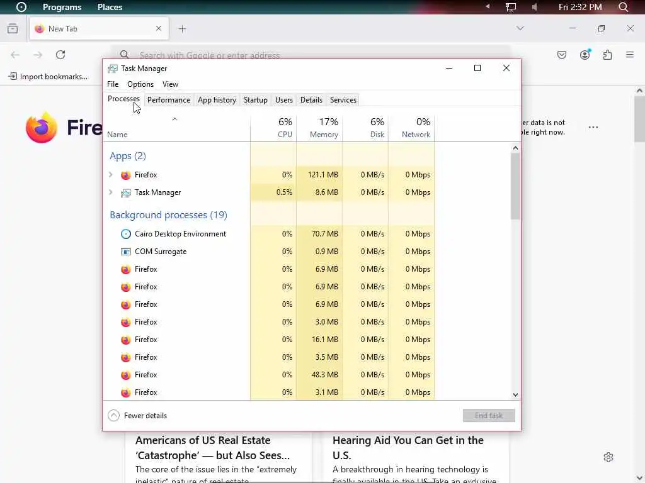645x483 pixels.
Task: Select COM Surrogate process icon
Action: tap(125, 252)
